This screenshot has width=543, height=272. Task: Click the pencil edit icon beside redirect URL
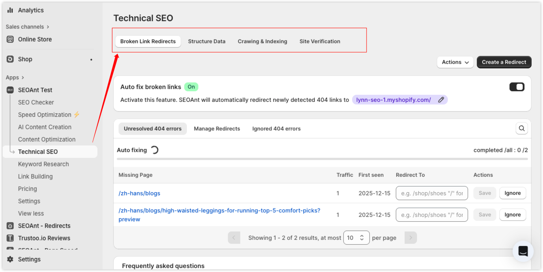441,100
